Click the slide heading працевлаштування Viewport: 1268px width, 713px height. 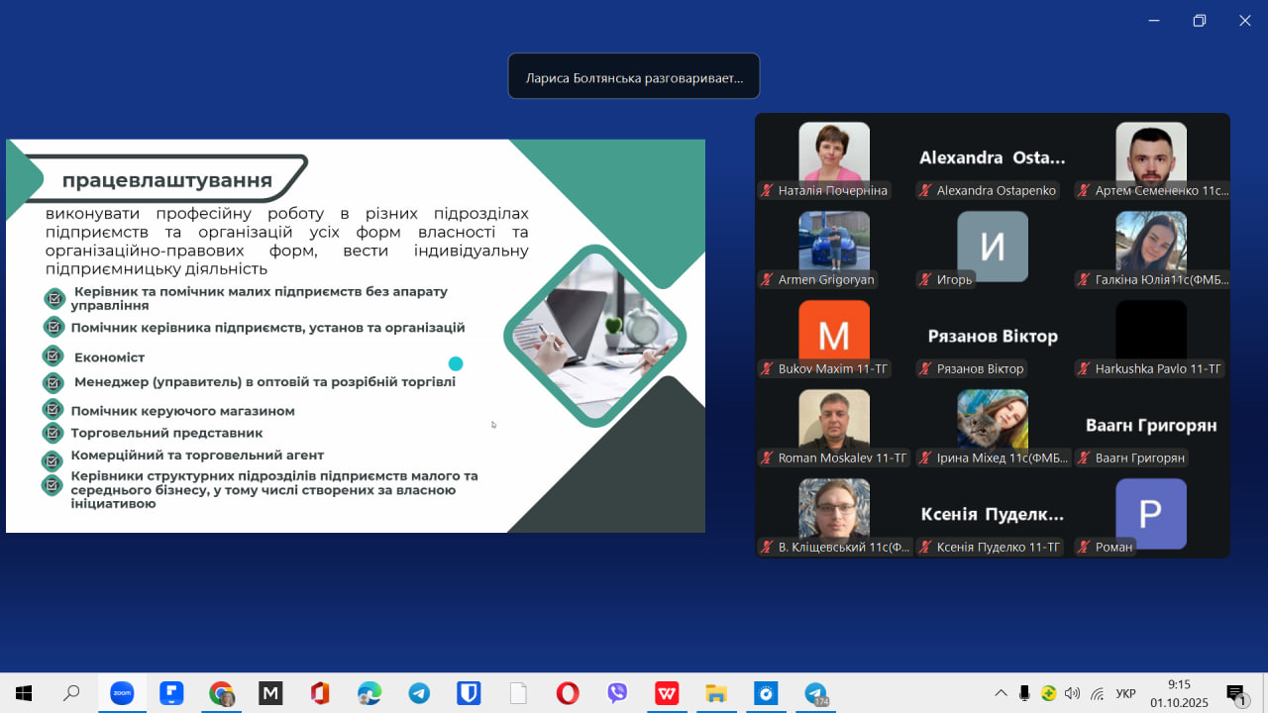(x=167, y=180)
